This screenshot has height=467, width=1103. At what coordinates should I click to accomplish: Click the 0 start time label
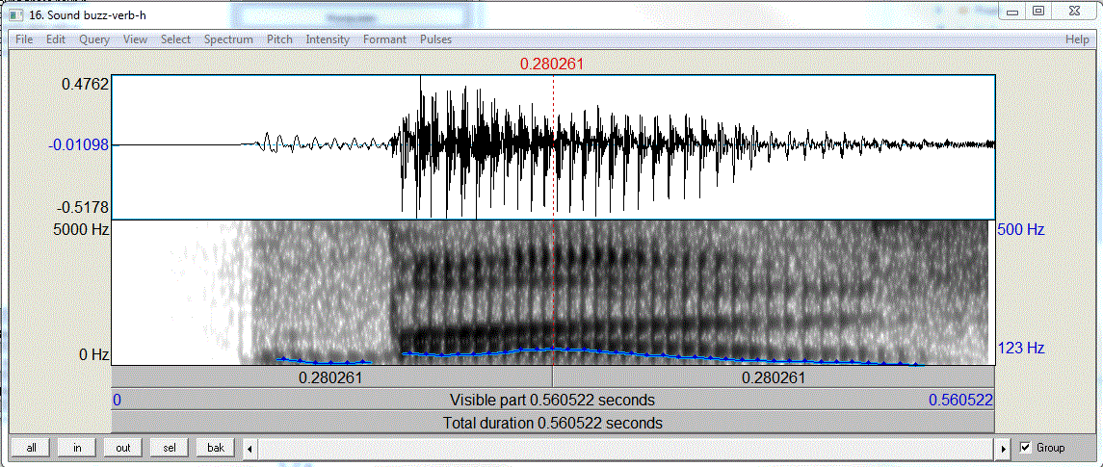pyautogui.click(x=117, y=401)
